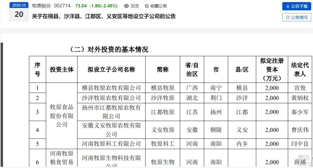Click the cell 扬州市江都牧原农牧有限公司
This screenshot has height=168, width=313.
coord(111,112)
